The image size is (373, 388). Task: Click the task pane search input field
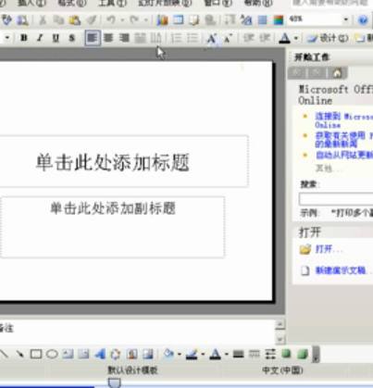pos(336,199)
